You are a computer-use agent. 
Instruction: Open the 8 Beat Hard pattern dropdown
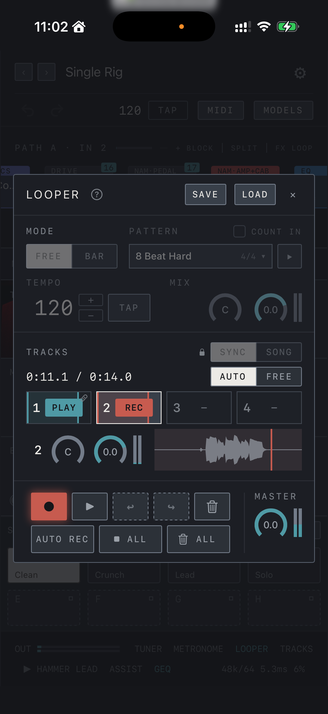[201, 256]
